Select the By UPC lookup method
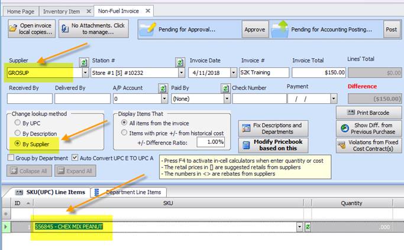The image size is (404, 250). (18, 123)
